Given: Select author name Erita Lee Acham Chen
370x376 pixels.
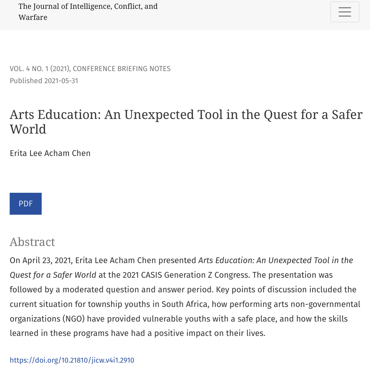Looking at the screenshot, I should tap(50, 153).
